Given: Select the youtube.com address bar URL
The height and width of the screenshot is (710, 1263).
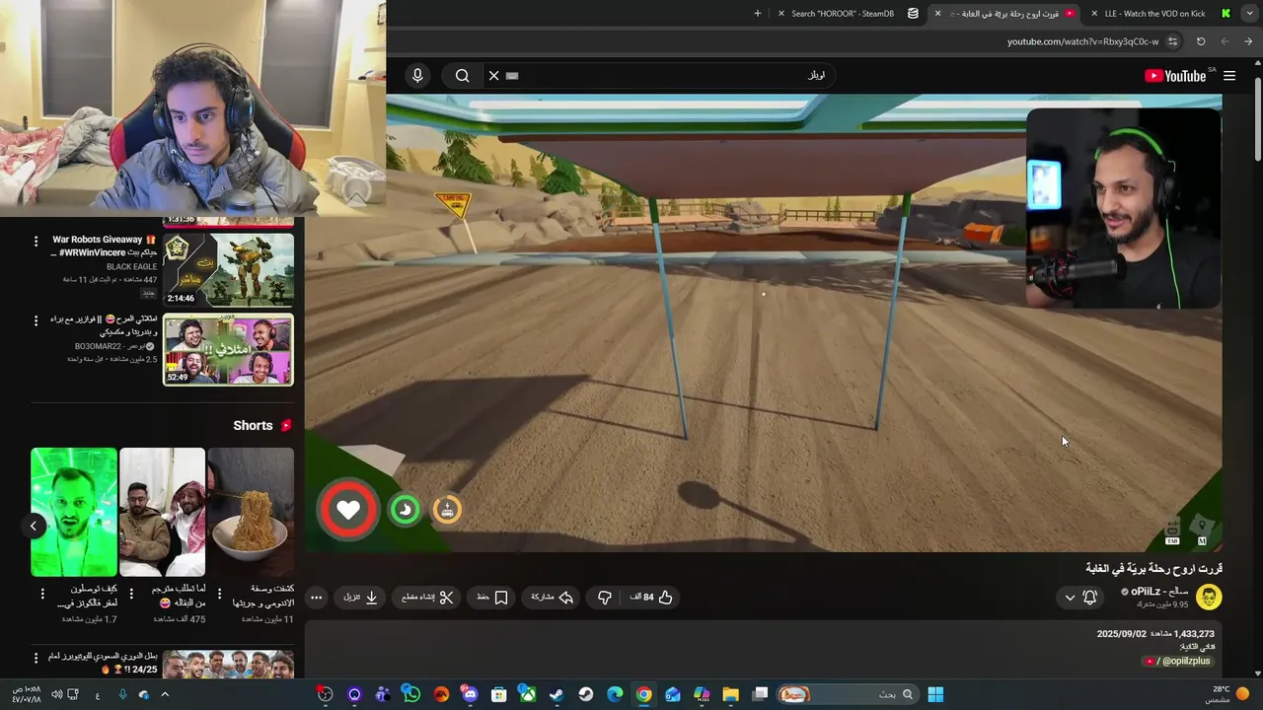Looking at the screenshot, I should [1082, 41].
